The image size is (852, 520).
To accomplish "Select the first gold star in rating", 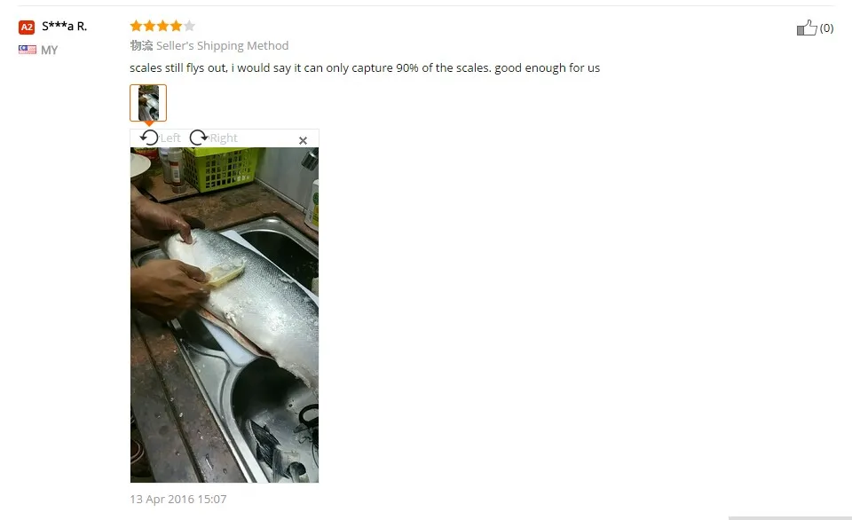I will pyautogui.click(x=136, y=26).
